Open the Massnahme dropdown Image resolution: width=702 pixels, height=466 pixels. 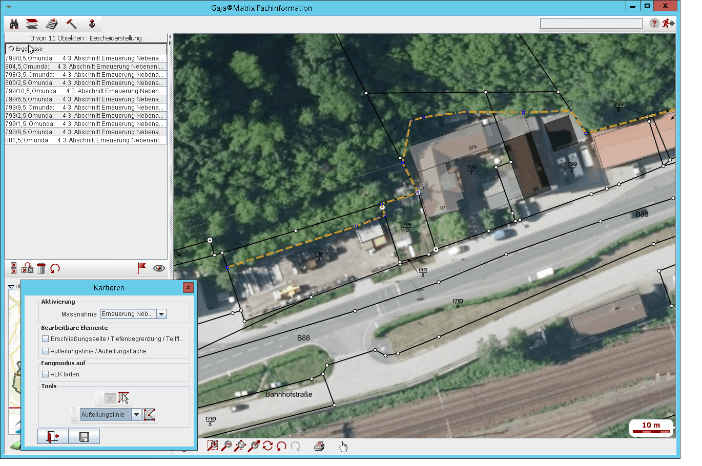[161, 314]
